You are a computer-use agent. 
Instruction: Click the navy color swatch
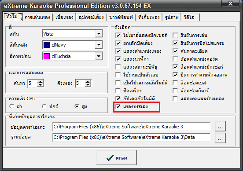coord(47,45)
